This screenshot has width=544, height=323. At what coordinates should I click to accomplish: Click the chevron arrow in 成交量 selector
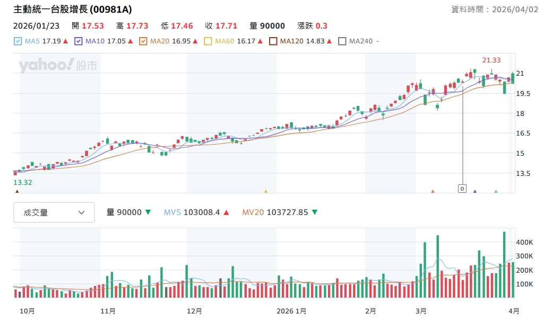click(x=82, y=212)
